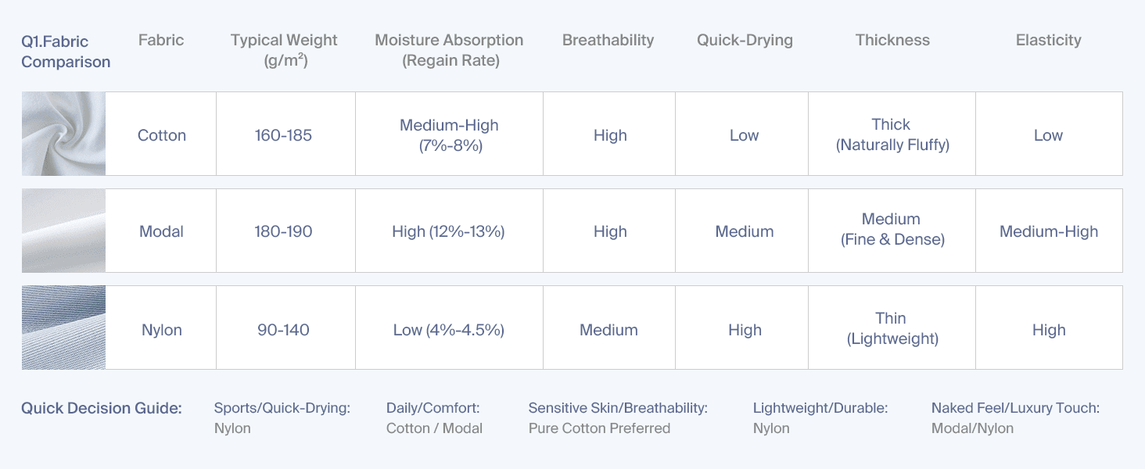
Task: Click the Elasticity column header
Action: click(1048, 41)
